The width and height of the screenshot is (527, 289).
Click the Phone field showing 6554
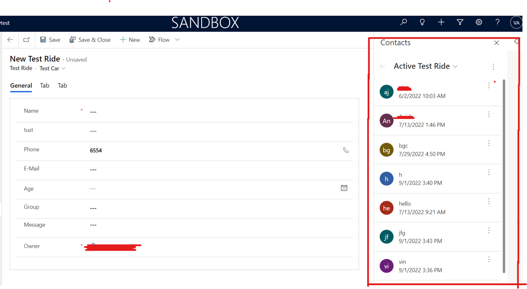click(x=215, y=151)
